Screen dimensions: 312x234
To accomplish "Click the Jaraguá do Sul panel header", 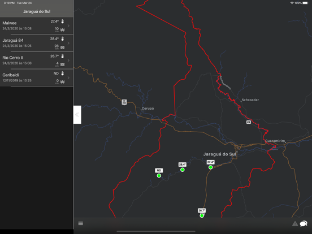I will (x=37, y=11).
